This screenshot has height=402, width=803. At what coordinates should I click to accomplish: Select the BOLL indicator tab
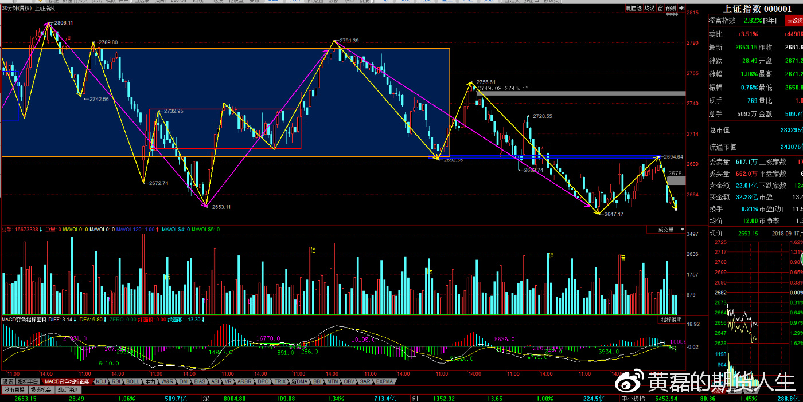[132, 381]
